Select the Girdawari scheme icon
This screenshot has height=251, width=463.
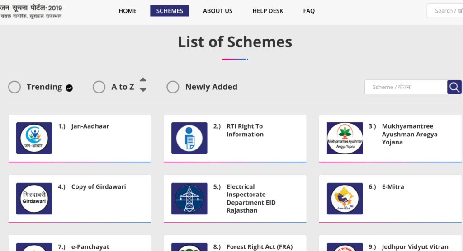coord(34,199)
